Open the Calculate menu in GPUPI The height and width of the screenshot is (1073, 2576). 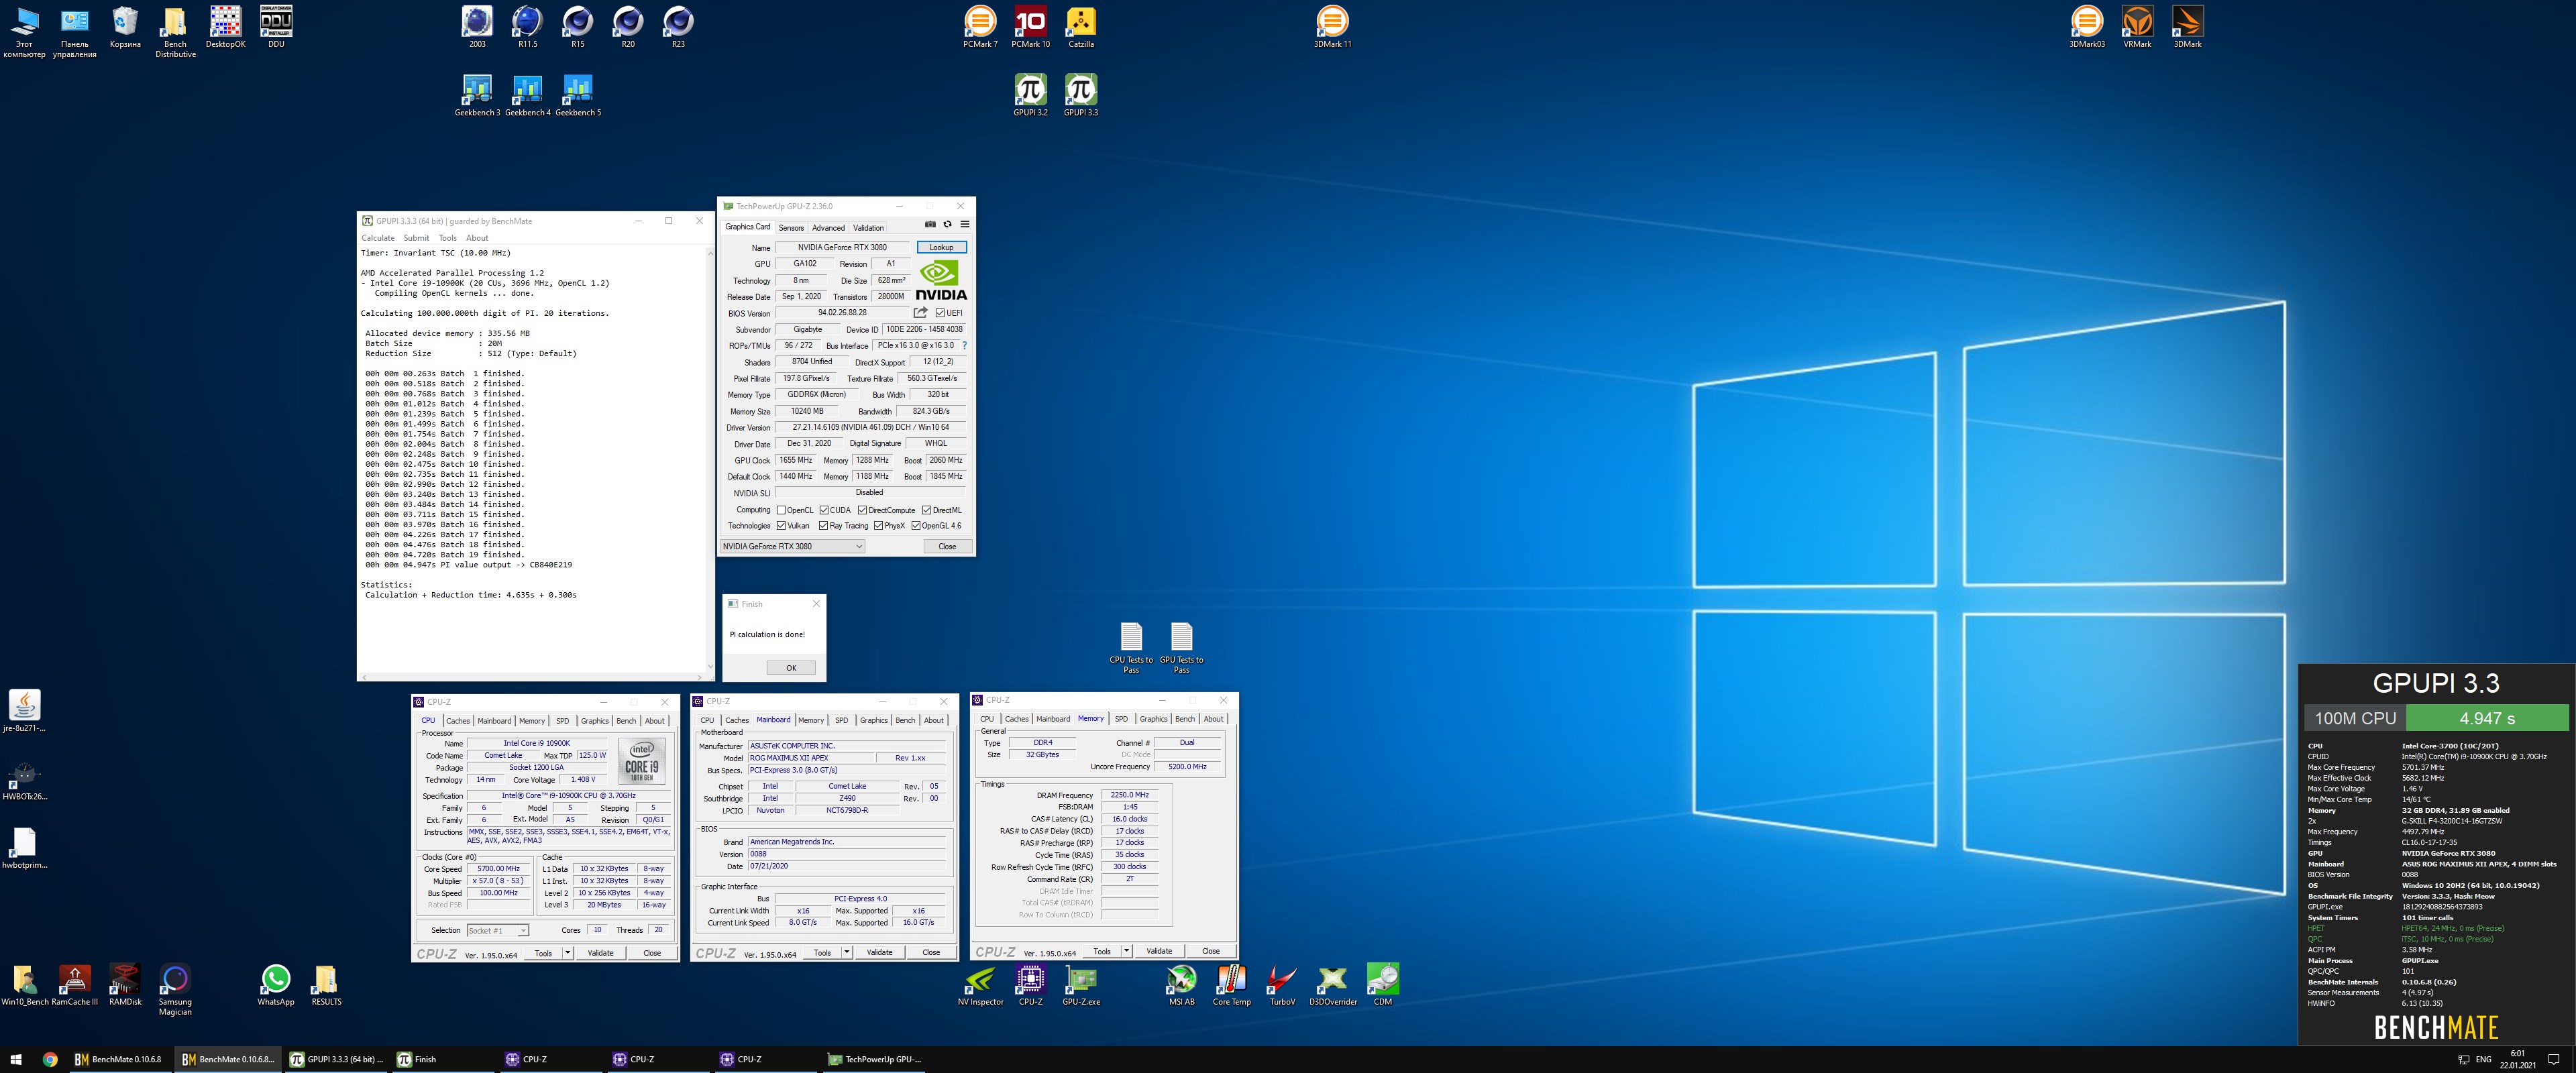click(x=378, y=238)
